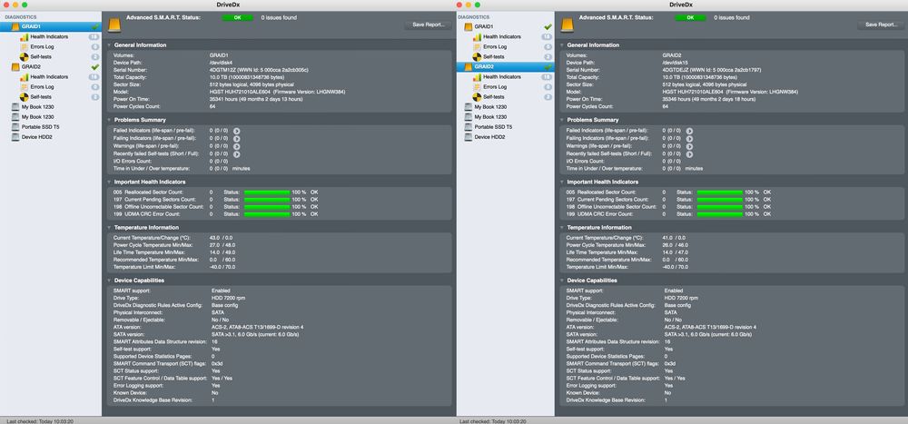This screenshot has width=908, height=424.
Task: Click green checkmark beside GRAID2 in left window
Action: pos(95,66)
